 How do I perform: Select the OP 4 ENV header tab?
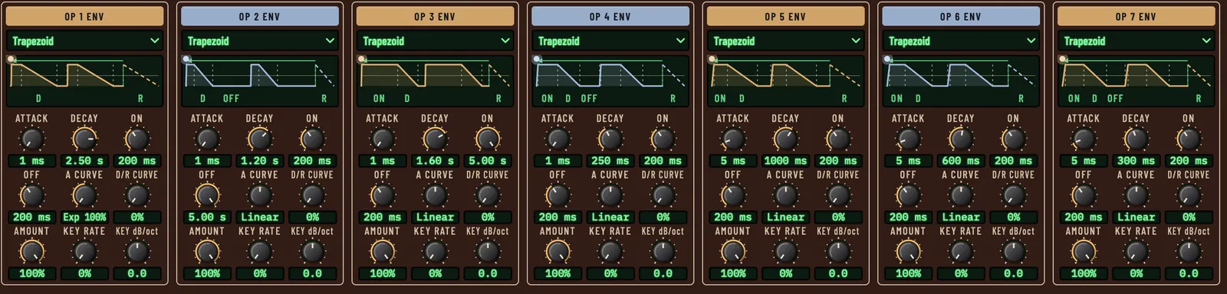click(x=610, y=16)
